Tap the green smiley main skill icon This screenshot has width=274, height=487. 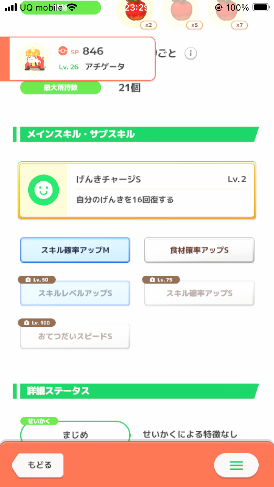point(43,190)
